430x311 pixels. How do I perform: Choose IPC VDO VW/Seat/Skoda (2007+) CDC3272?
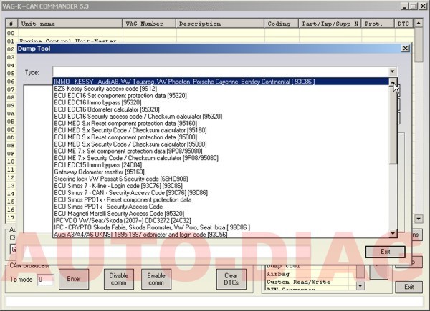(221, 221)
